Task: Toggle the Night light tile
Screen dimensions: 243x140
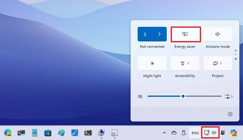Action: [x=152, y=63]
